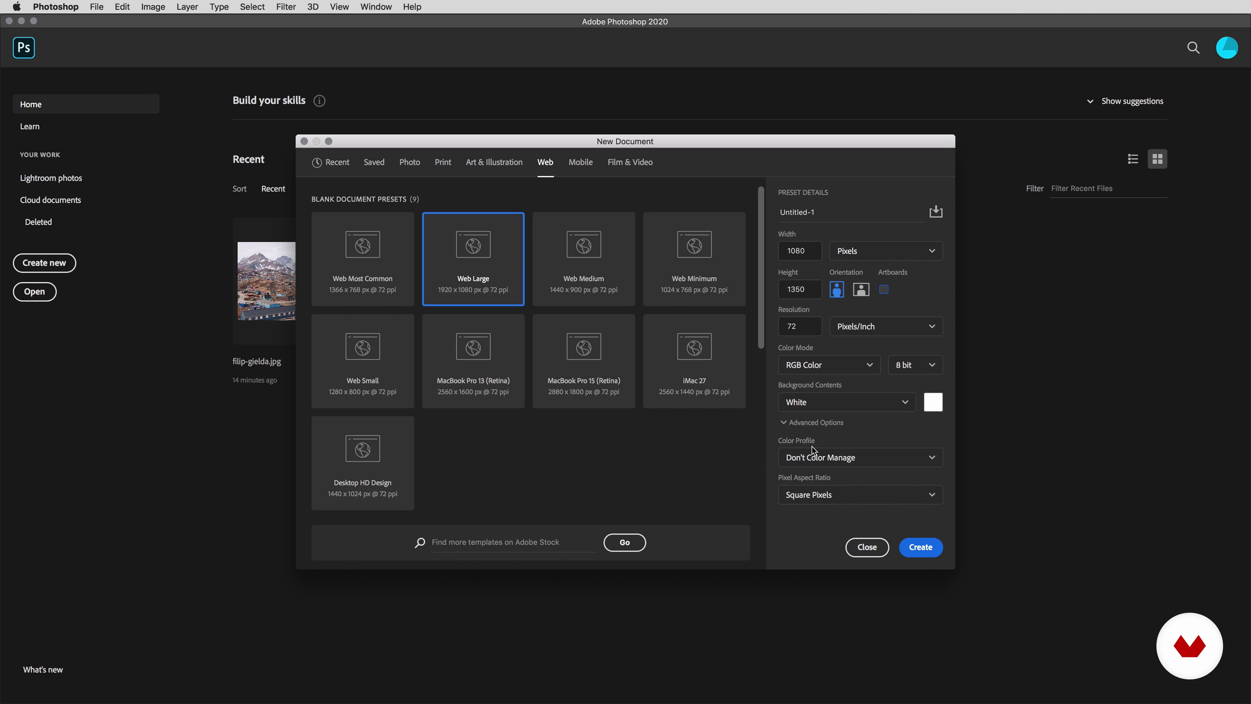Open the Color Profile dropdown
This screenshot has height=704, width=1251.
pos(860,458)
